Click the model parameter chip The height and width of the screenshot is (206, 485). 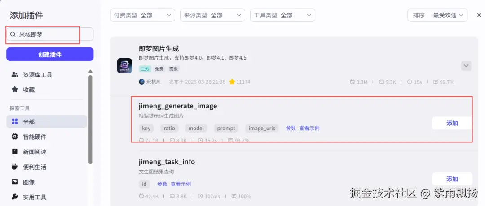click(196, 128)
